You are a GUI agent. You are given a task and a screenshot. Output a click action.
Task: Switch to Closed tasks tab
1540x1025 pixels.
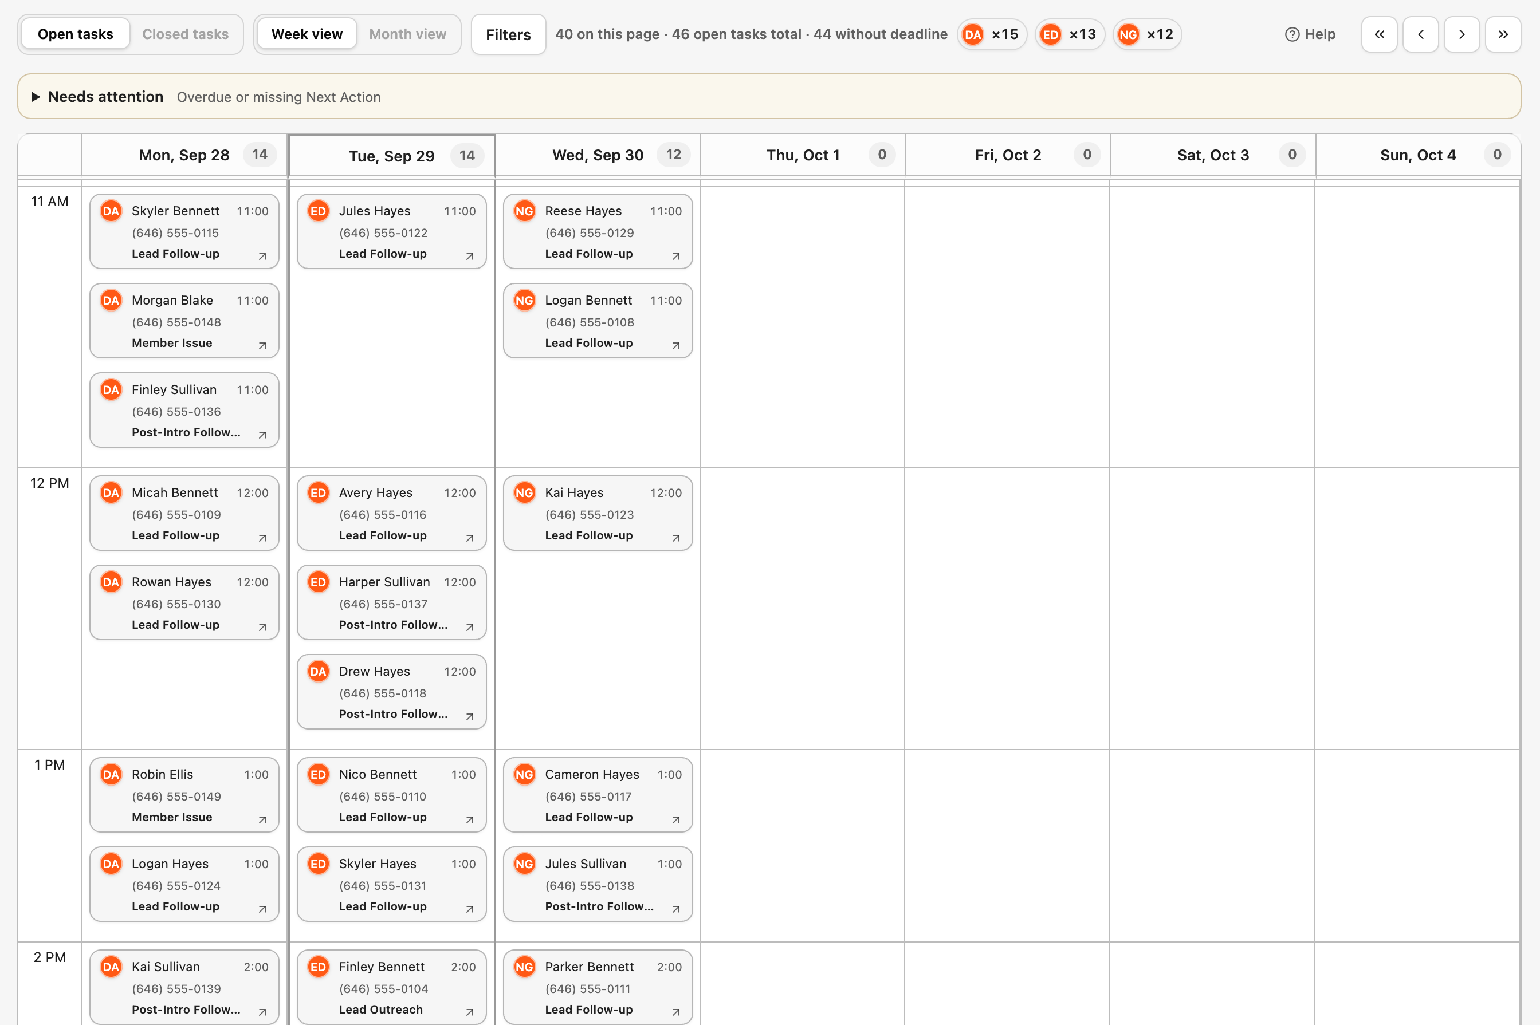pos(186,34)
